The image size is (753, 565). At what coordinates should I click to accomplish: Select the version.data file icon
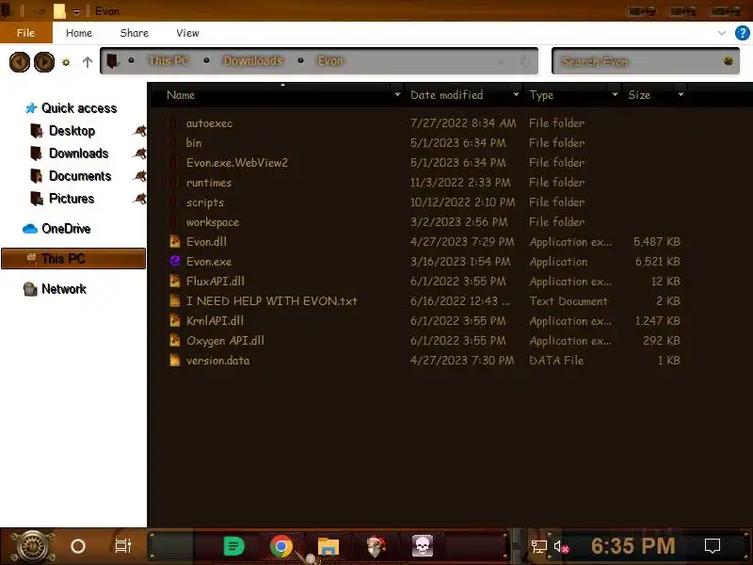pyautogui.click(x=175, y=360)
